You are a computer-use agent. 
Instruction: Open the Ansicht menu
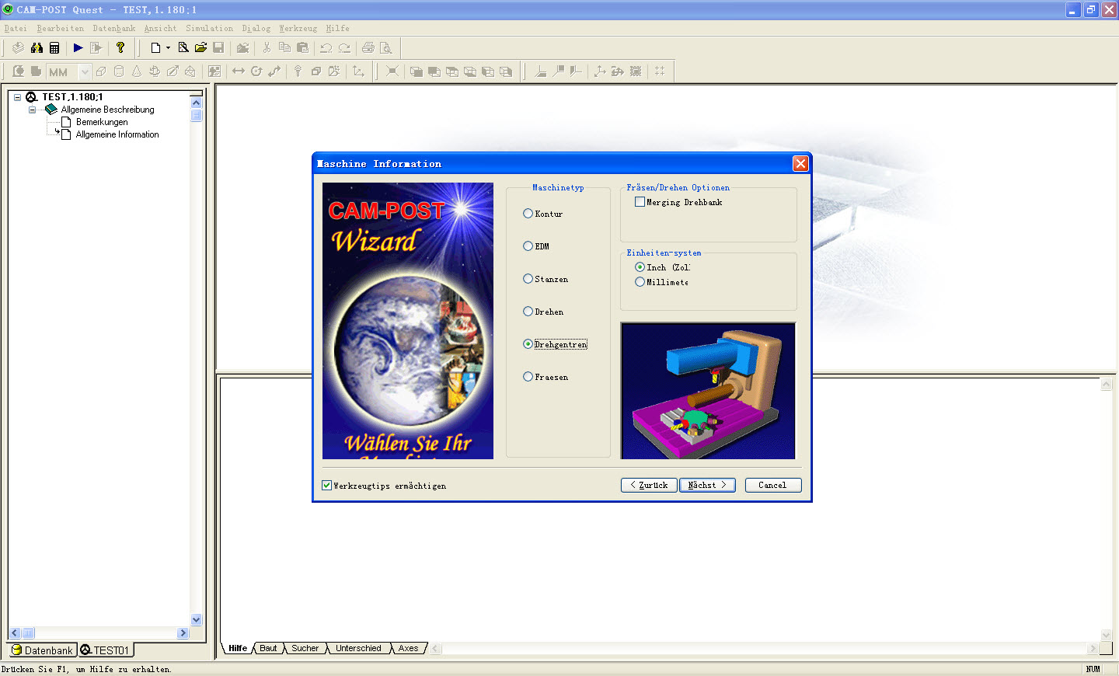coord(160,28)
